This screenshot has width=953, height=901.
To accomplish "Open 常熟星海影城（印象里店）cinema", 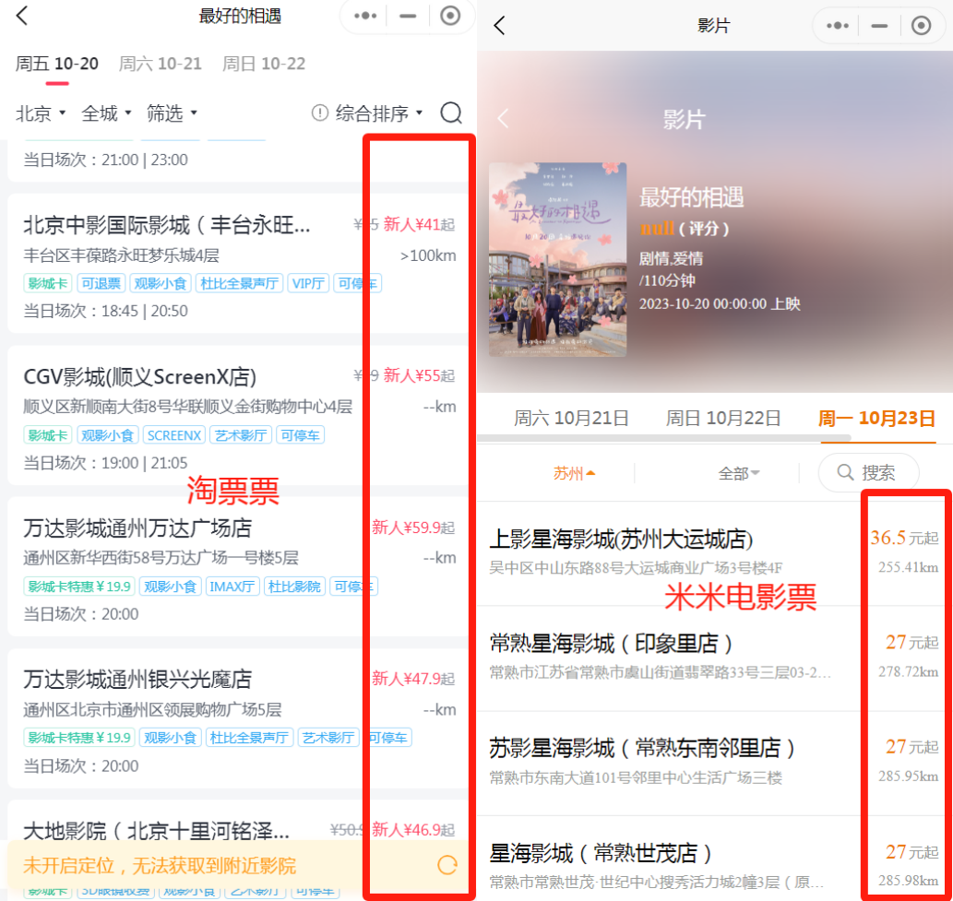I will coord(715,658).
